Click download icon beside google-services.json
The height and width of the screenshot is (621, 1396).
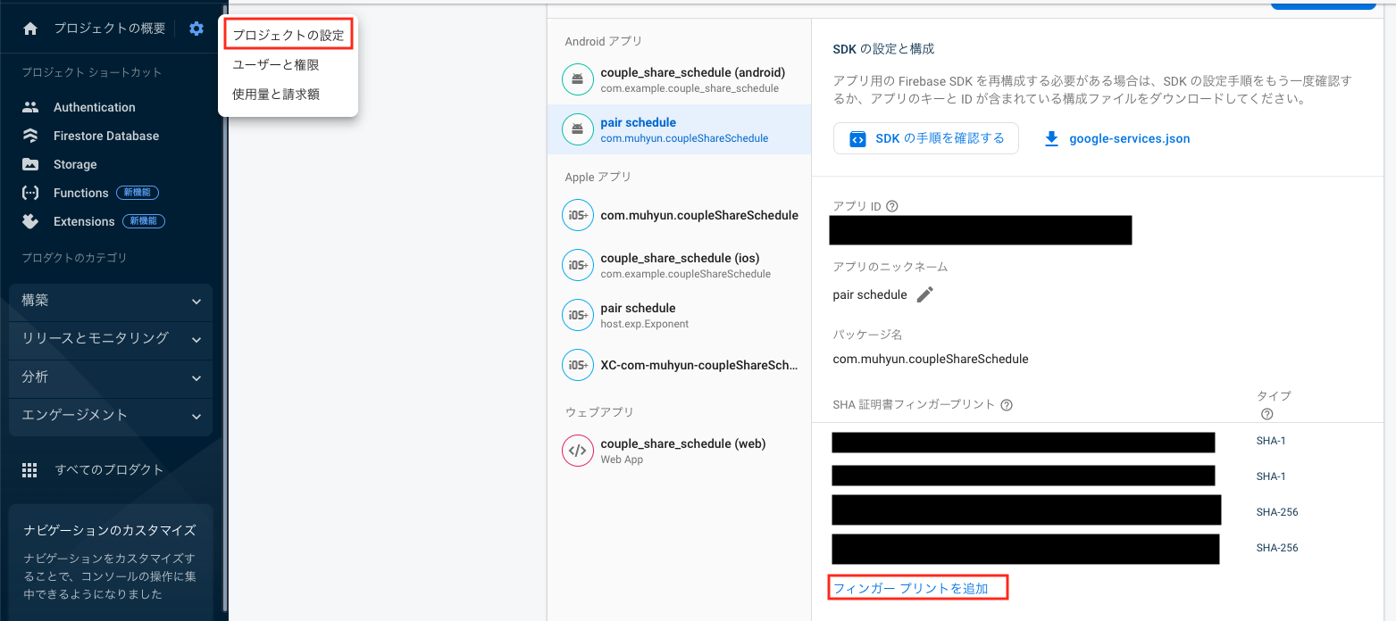[1051, 138]
